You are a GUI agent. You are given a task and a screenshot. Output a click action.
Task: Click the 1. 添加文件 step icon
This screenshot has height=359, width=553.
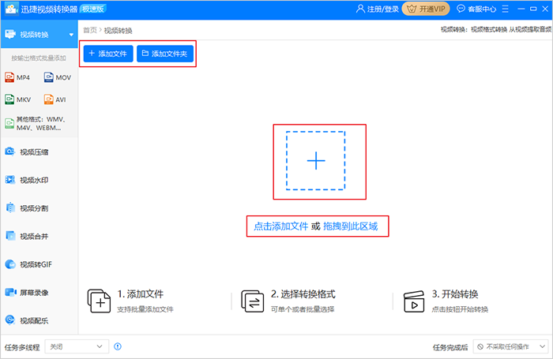click(99, 301)
